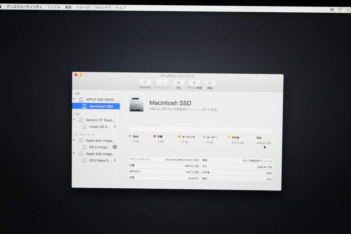Click the パーティション (Partition) toolbar icon
The width and height of the screenshot is (351, 234).
[162, 83]
